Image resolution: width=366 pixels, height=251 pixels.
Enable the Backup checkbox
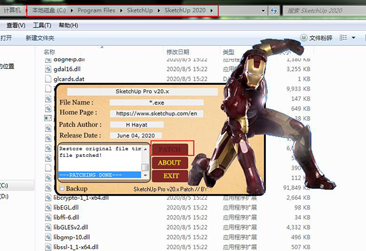(x=62, y=188)
